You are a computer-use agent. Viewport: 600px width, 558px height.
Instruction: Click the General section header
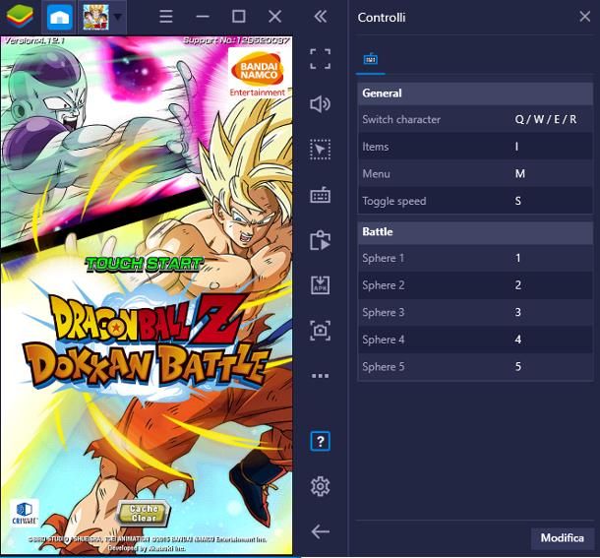(475, 93)
